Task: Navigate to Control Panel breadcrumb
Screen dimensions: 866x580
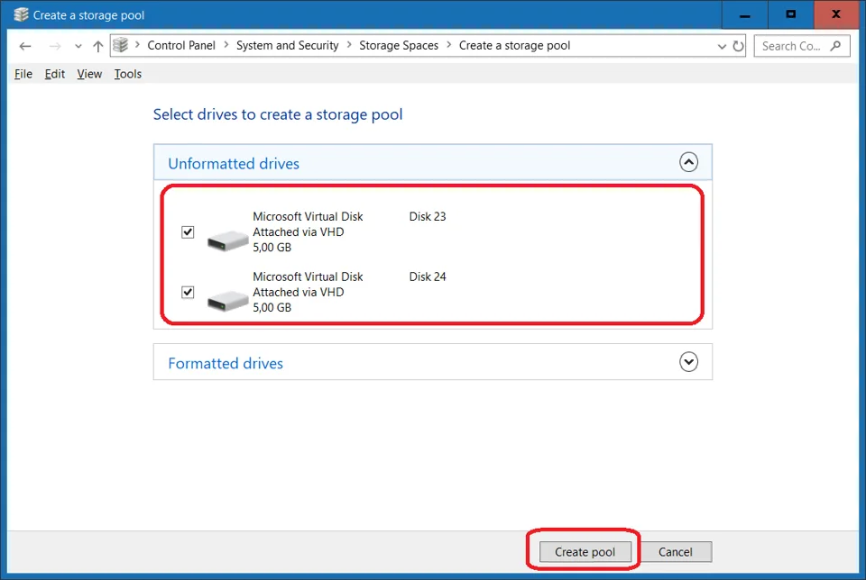Action: point(181,46)
